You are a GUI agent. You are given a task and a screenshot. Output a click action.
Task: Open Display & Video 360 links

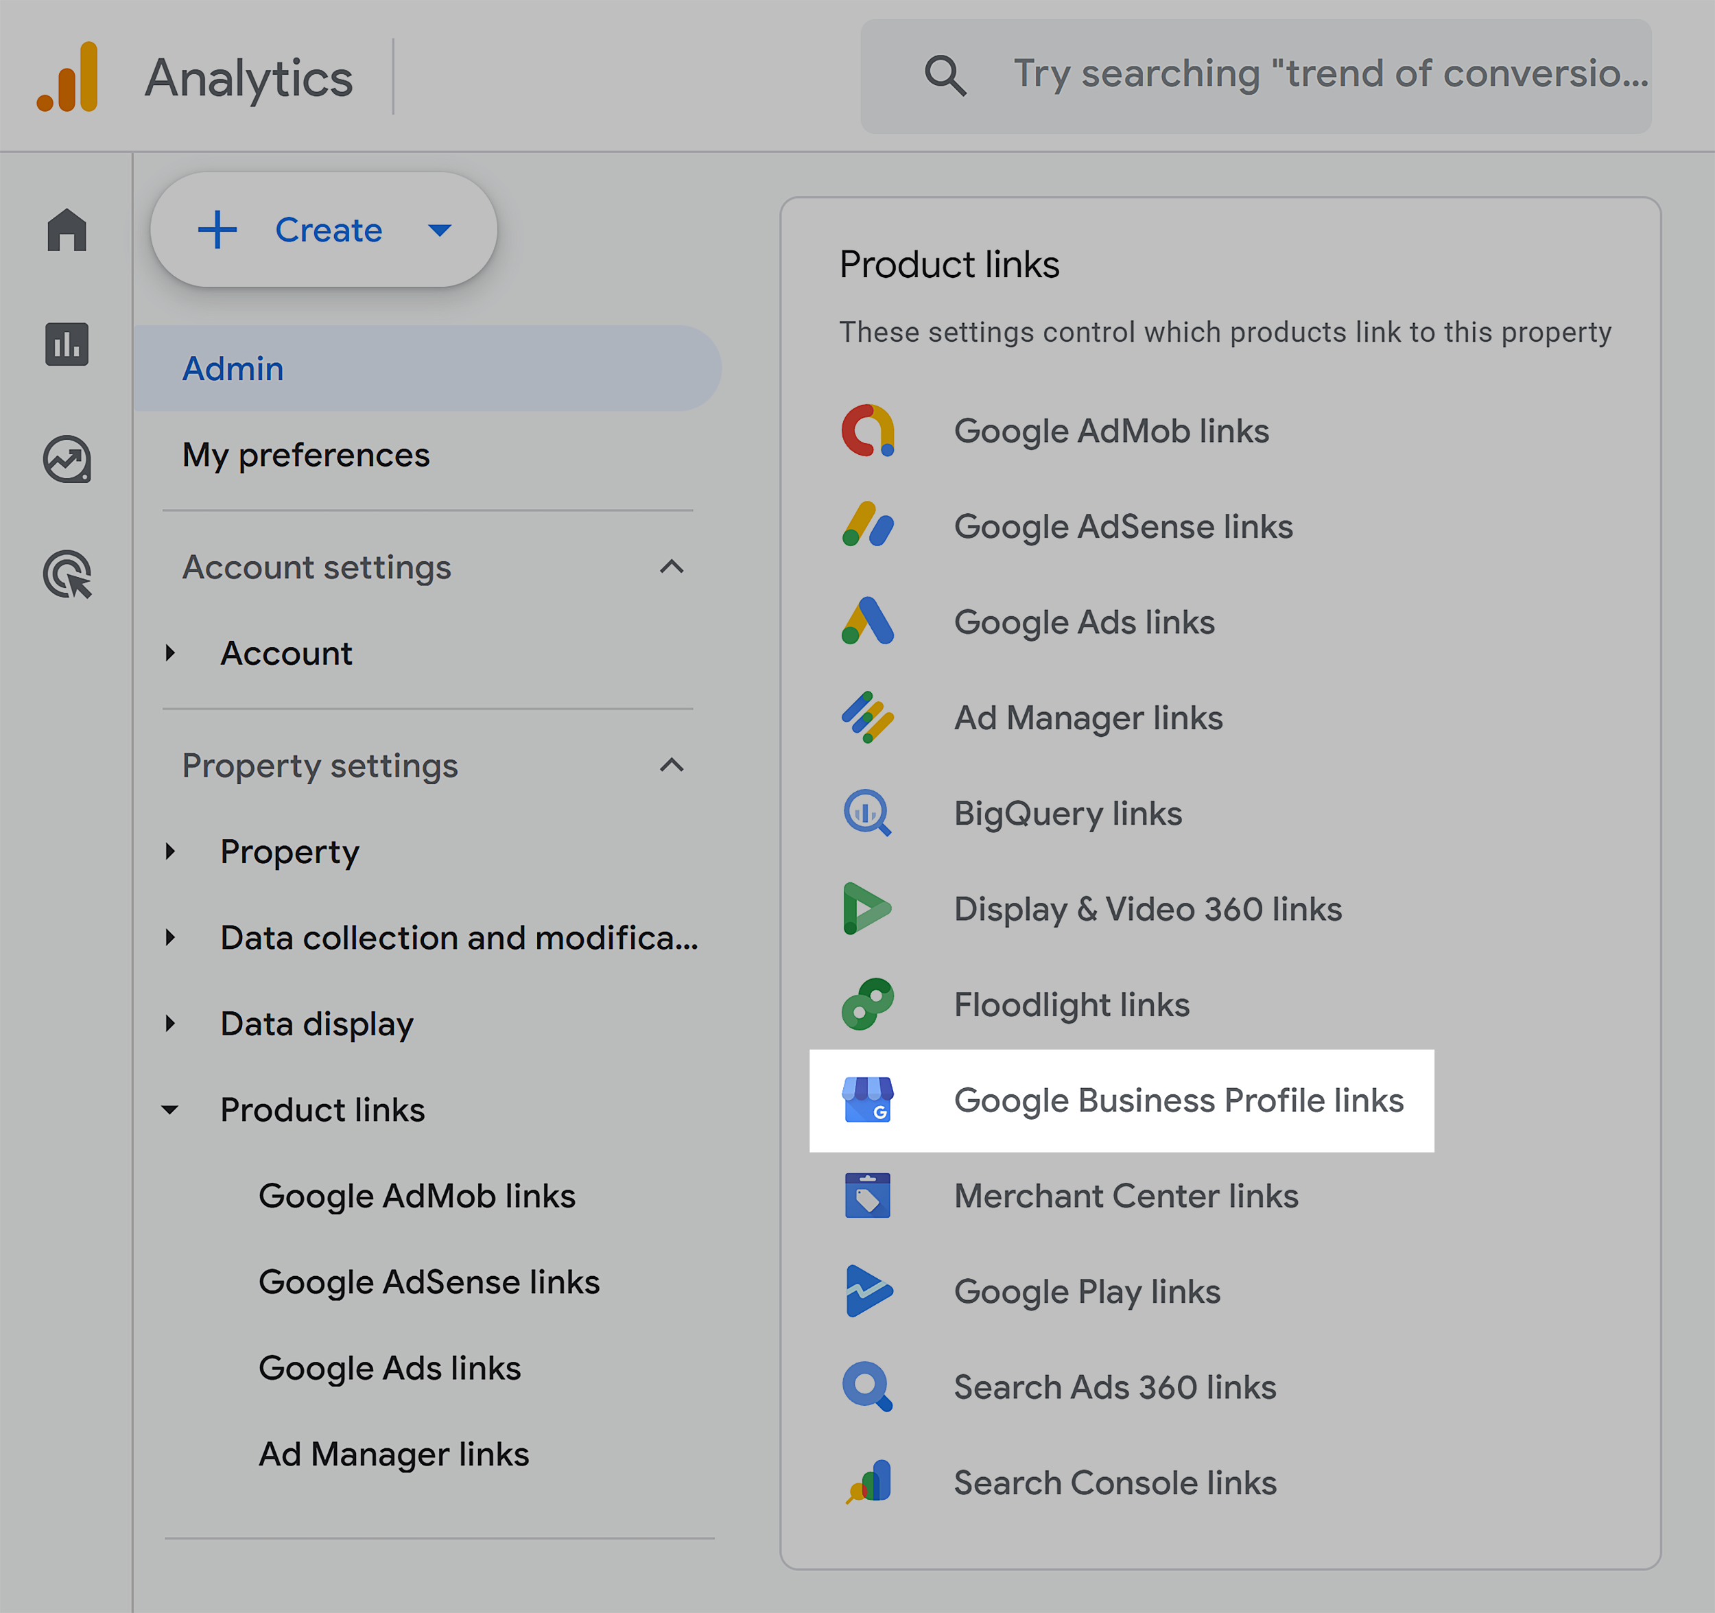point(1148,909)
